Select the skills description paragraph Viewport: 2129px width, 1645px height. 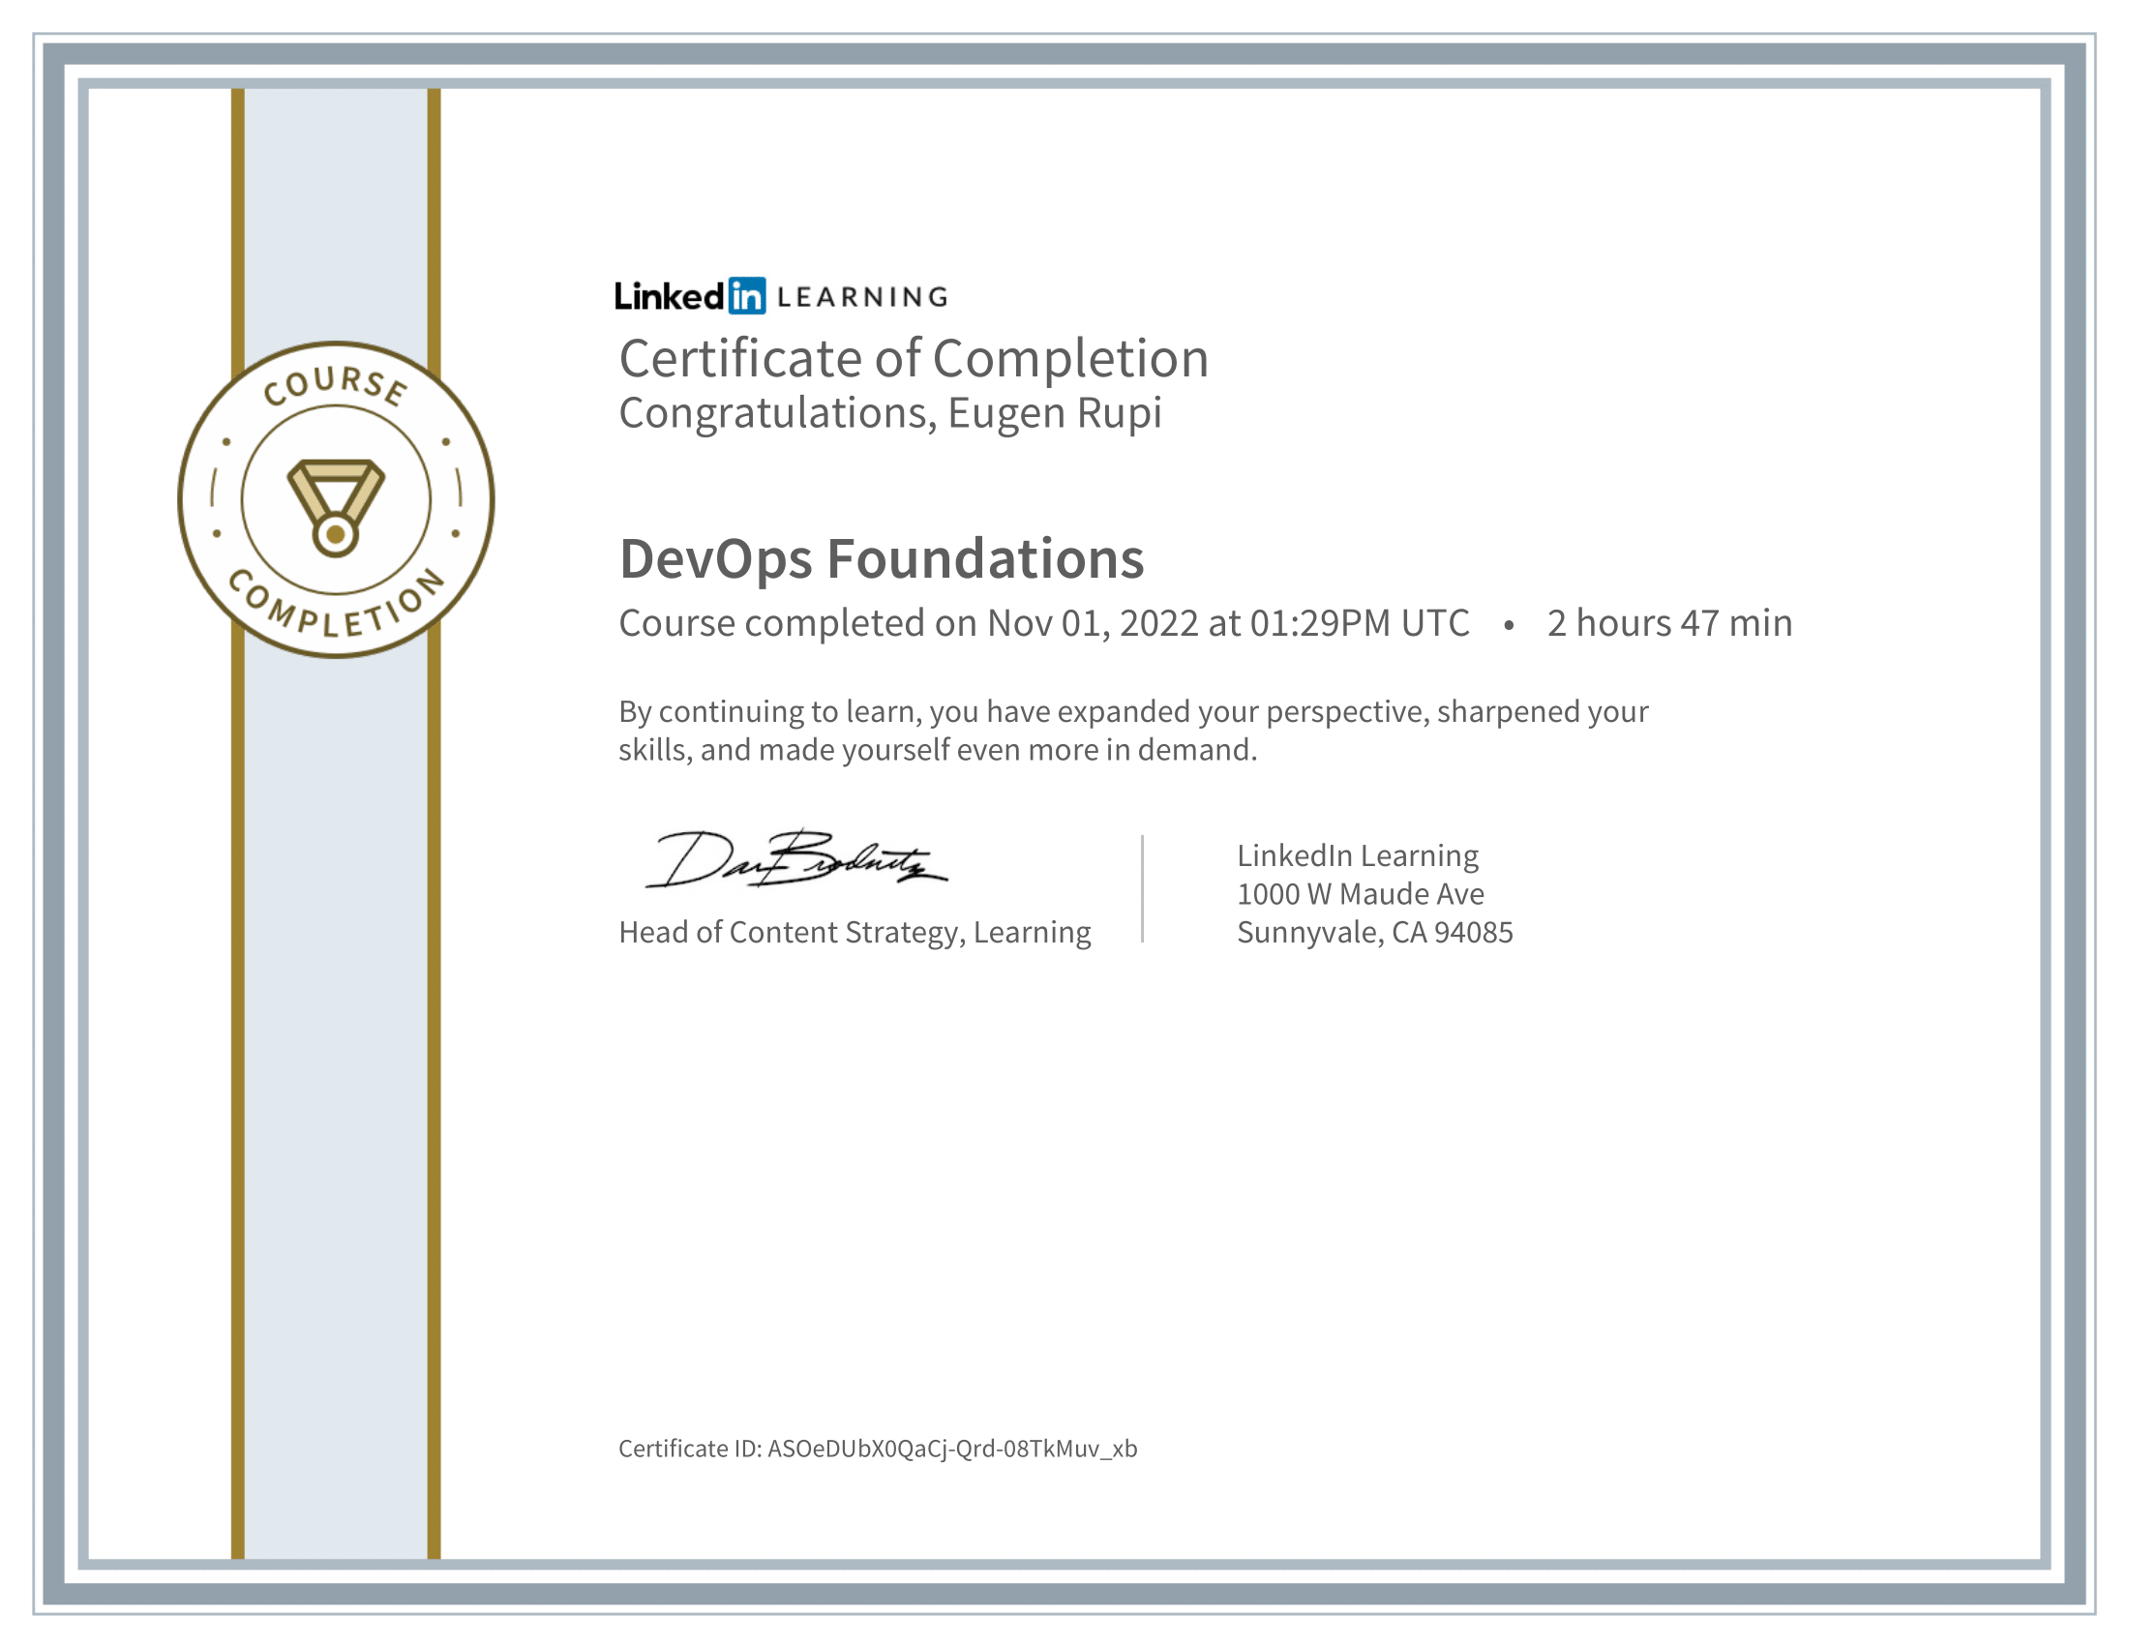pyautogui.click(x=1130, y=731)
